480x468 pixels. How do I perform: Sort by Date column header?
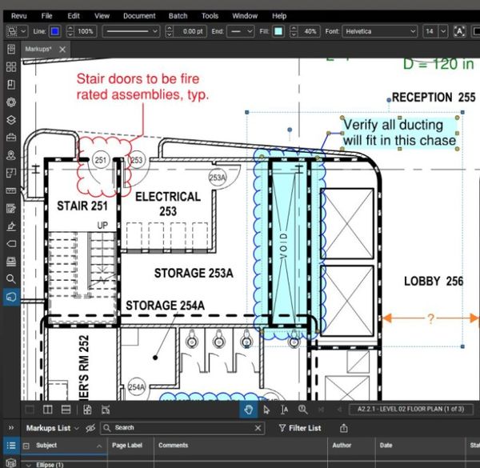tap(386, 446)
